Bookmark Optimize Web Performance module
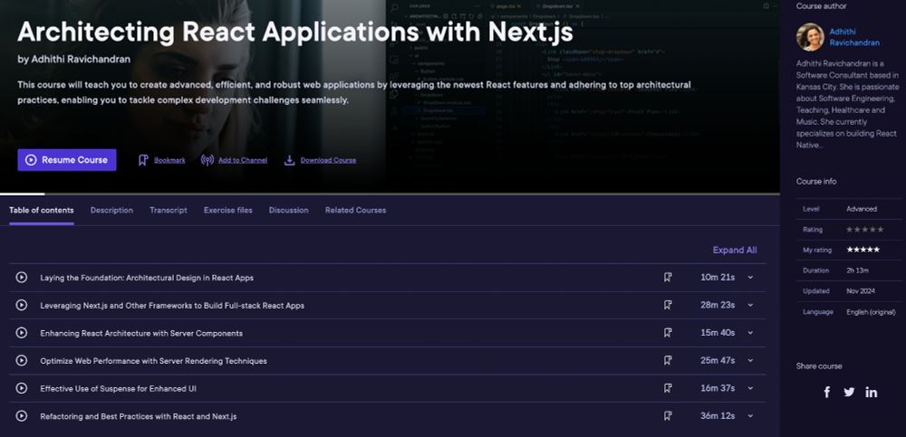Screen dimensions: 906x437 click(668, 360)
